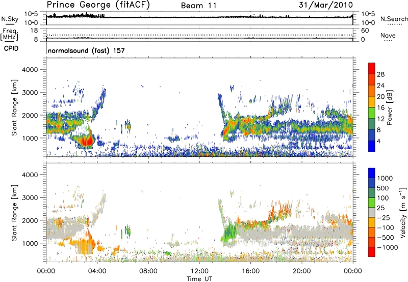Screen dimensions: 408x282
Task: Select the 'Beam 11' label
Action: pyautogui.click(x=198, y=6)
